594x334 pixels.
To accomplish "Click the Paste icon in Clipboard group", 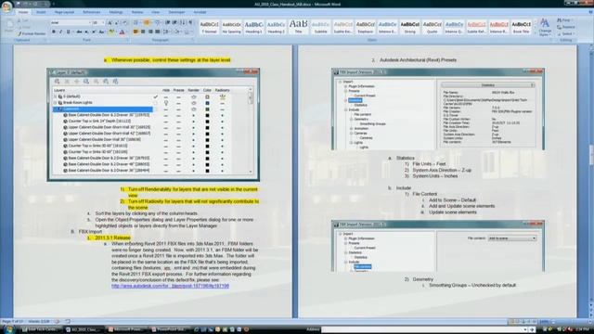I will click(x=9, y=27).
